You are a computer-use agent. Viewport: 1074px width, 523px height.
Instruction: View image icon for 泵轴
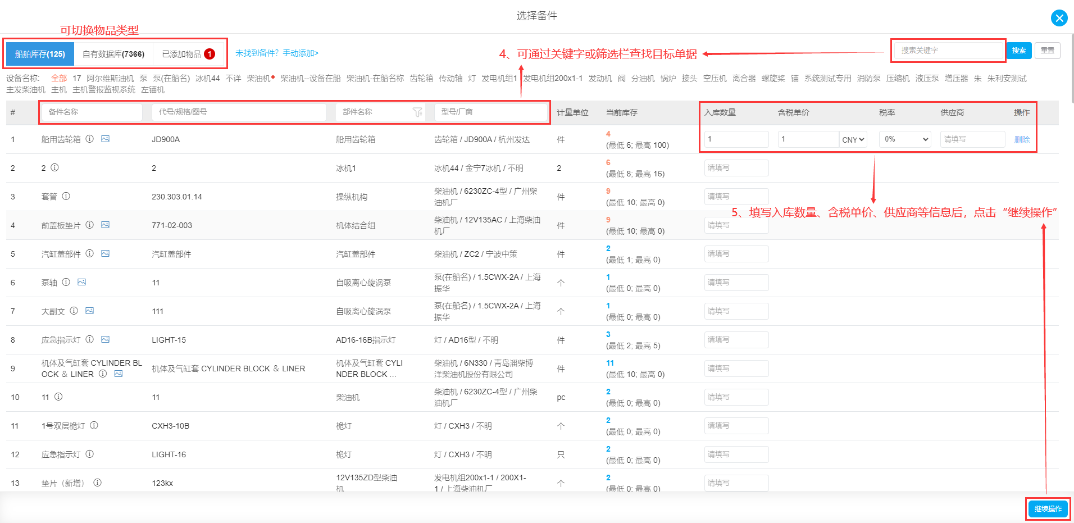[81, 282]
